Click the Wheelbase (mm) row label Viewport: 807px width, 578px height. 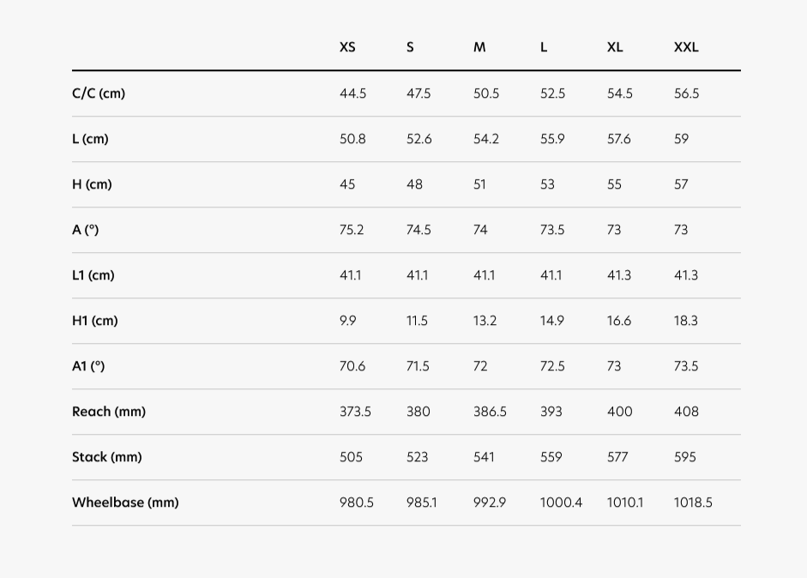(125, 503)
